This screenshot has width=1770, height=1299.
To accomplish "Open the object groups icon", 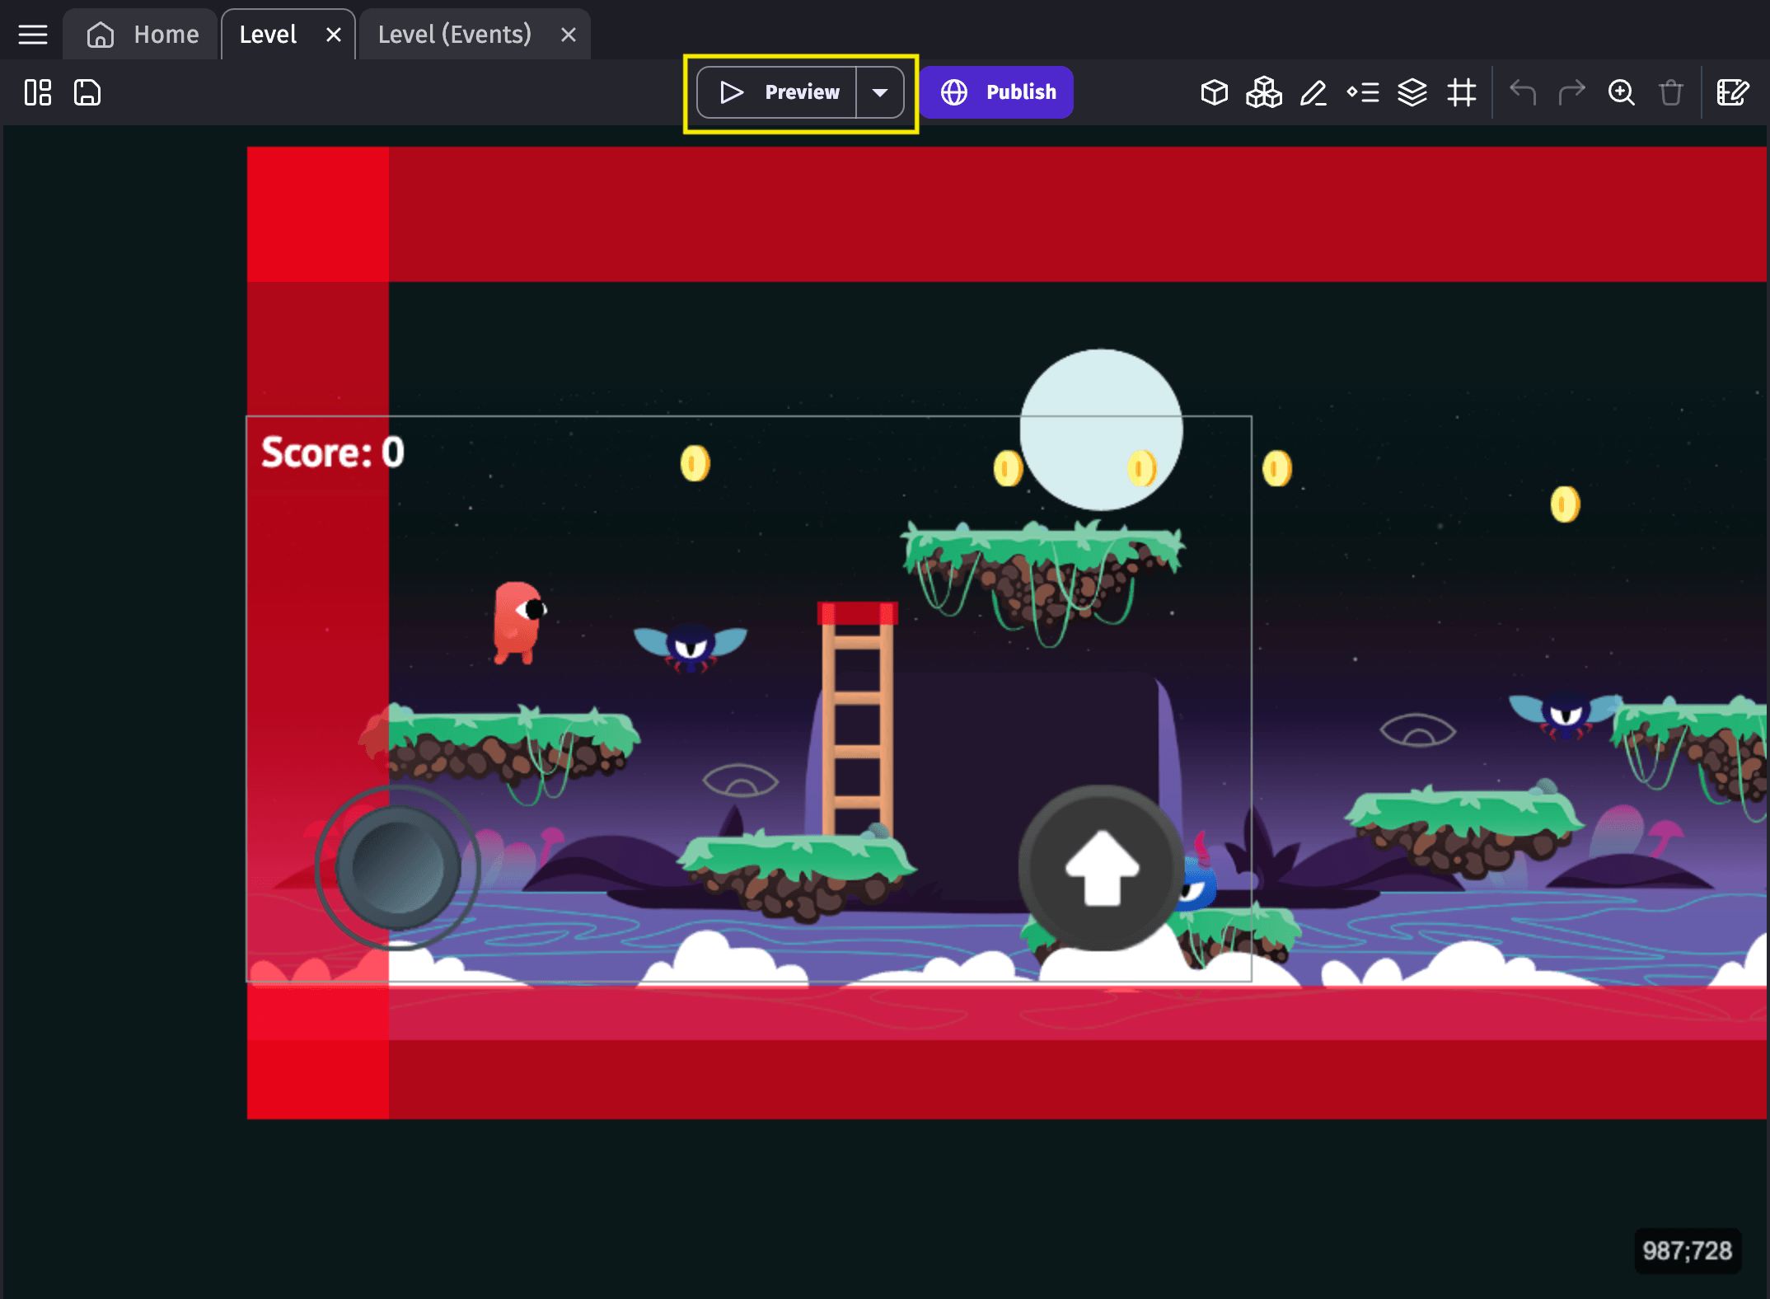I will pos(1263,92).
